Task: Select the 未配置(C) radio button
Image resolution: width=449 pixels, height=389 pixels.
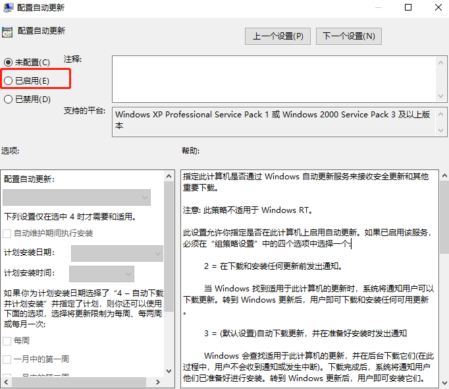Action: [x=9, y=62]
